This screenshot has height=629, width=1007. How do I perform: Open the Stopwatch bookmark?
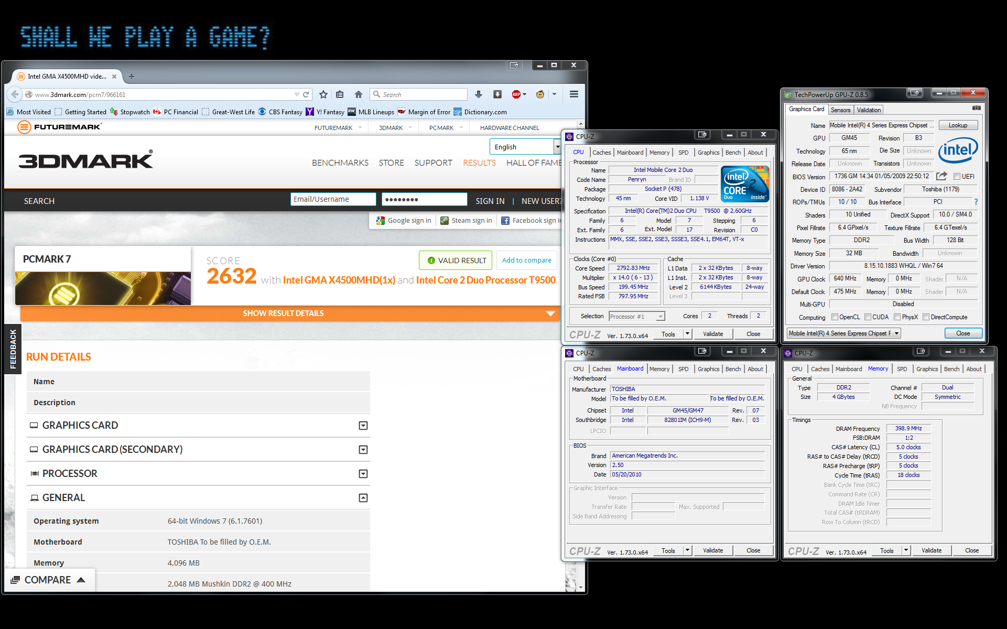click(x=129, y=112)
